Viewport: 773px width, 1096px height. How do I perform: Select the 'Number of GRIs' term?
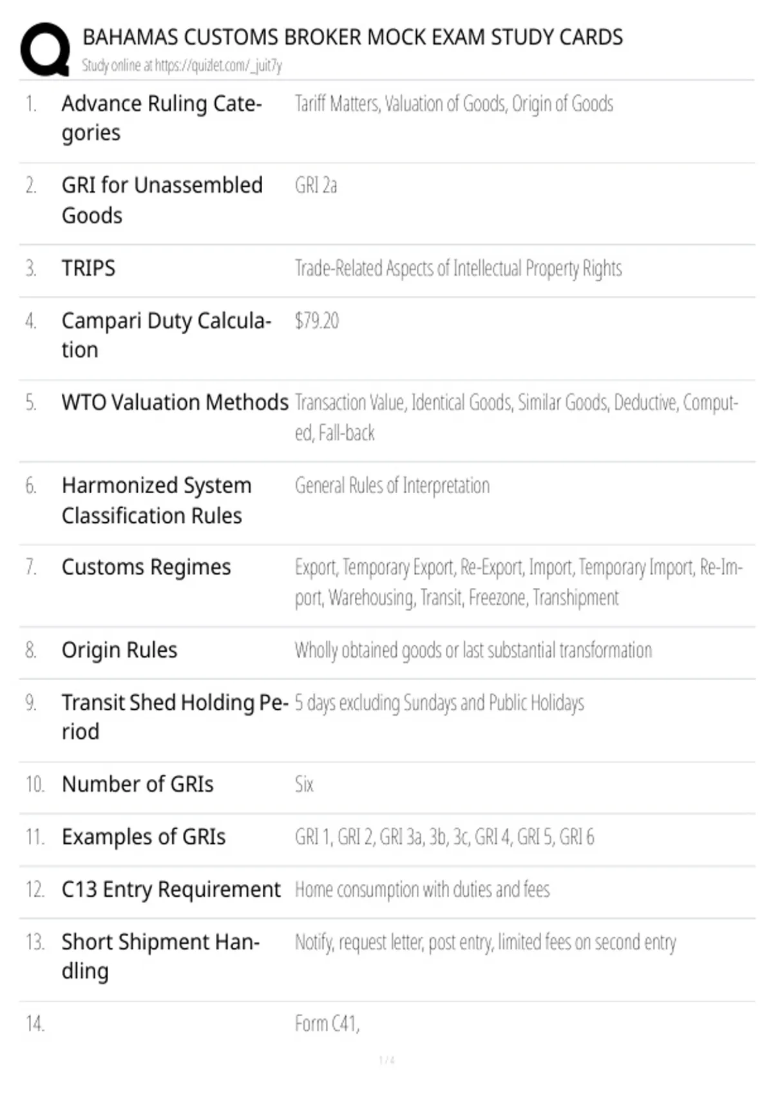(137, 785)
